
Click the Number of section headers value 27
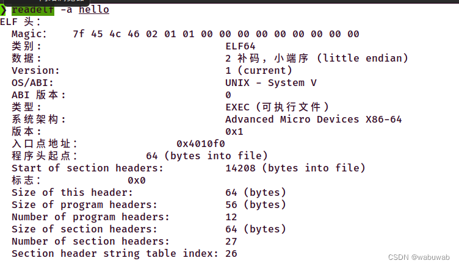click(x=231, y=242)
